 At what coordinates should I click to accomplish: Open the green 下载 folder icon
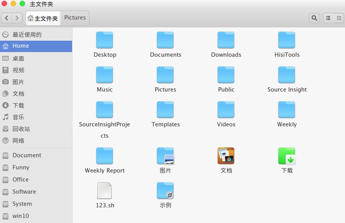tap(287, 156)
